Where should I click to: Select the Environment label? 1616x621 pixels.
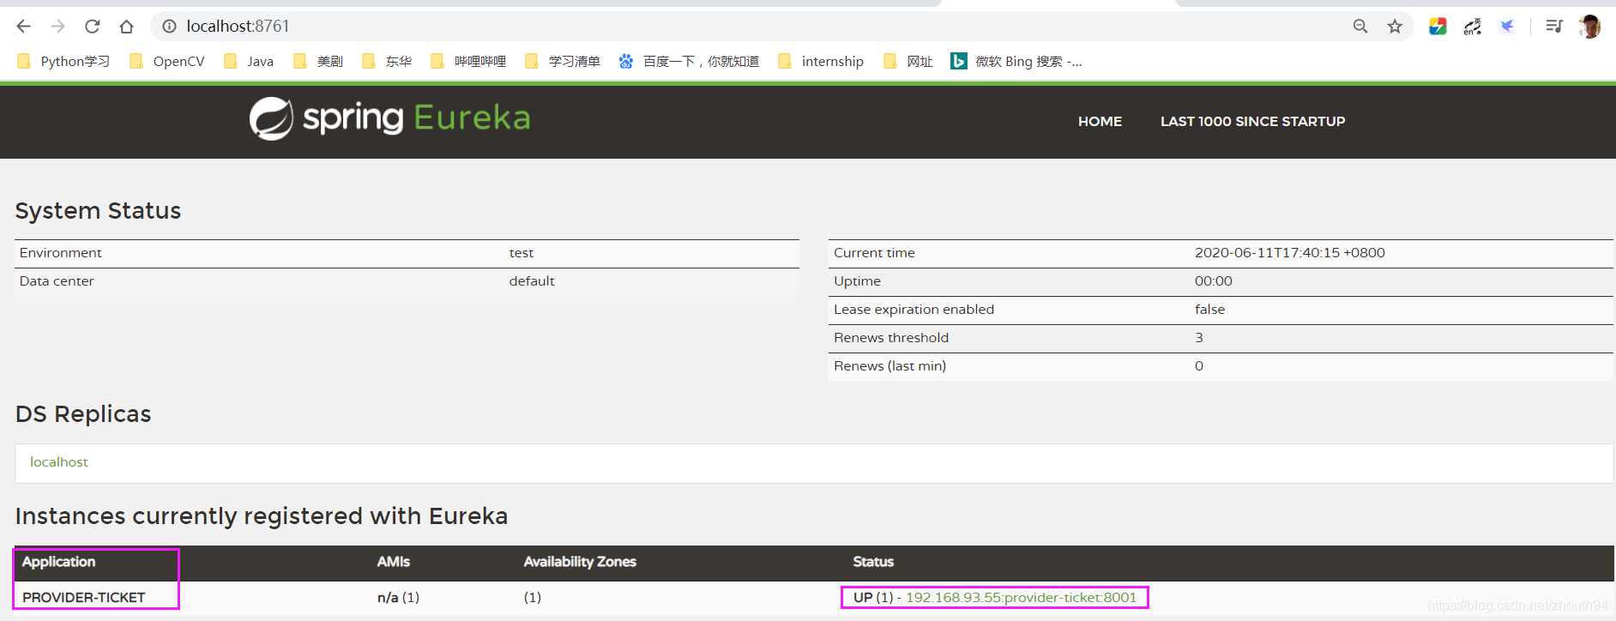coord(61,253)
